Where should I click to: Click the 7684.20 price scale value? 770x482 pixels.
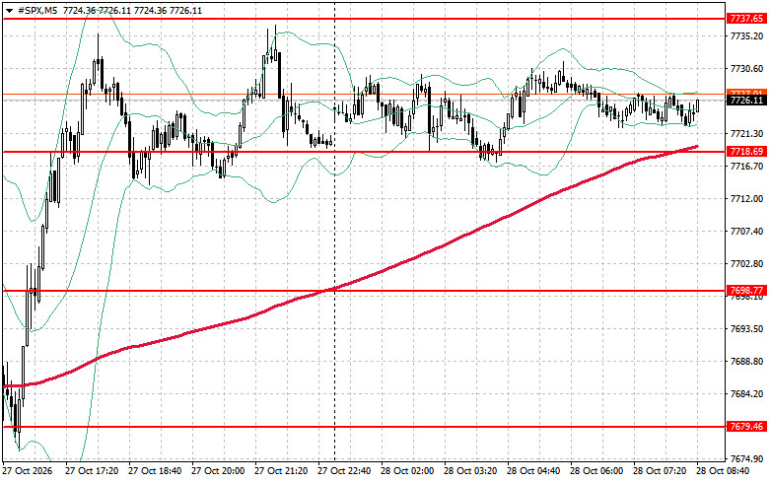[x=747, y=393]
